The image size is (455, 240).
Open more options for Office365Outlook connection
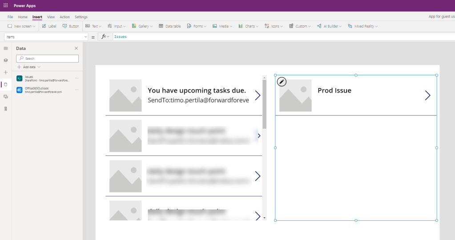pos(77,90)
